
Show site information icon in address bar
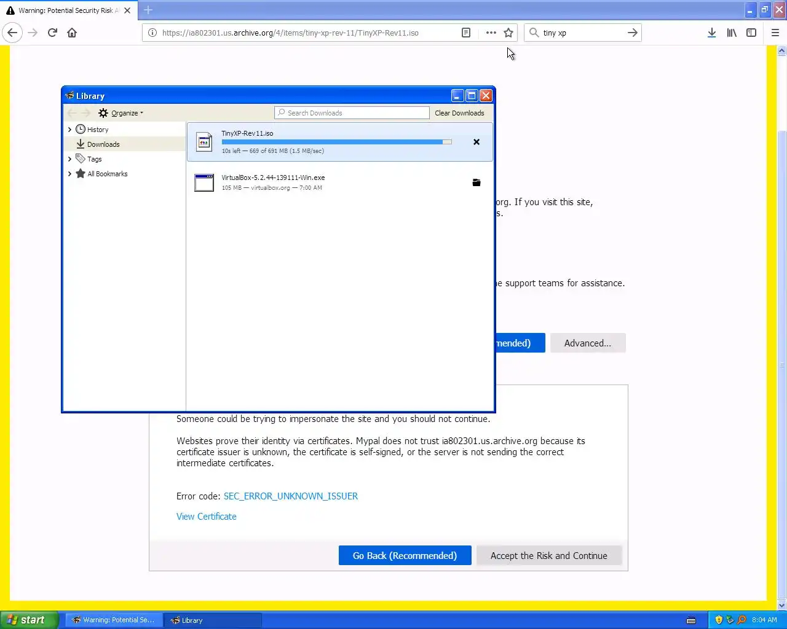point(152,33)
